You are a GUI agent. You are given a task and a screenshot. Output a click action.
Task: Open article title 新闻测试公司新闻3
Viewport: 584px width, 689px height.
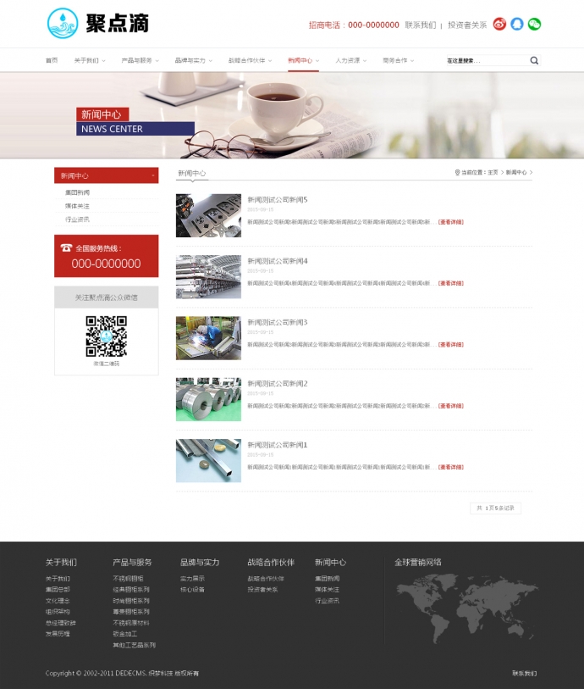coord(278,322)
